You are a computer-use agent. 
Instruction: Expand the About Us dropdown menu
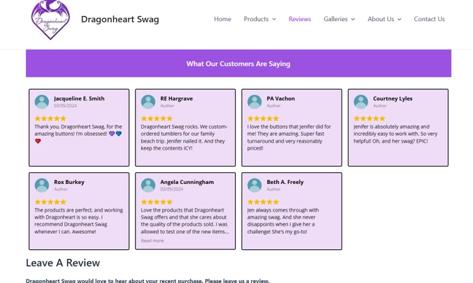(x=384, y=19)
